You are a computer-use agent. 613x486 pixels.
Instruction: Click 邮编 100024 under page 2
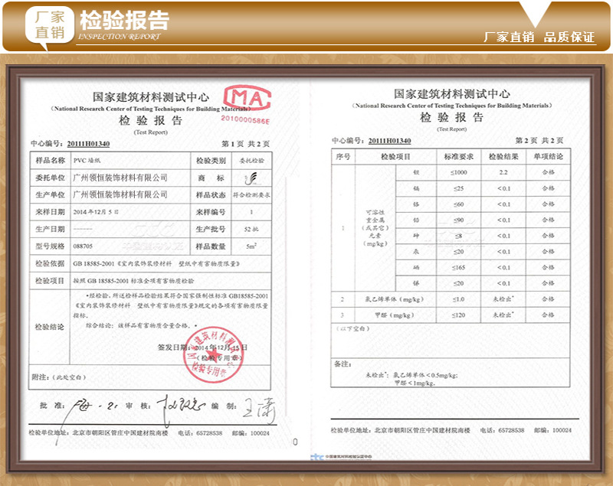(552, 430)
